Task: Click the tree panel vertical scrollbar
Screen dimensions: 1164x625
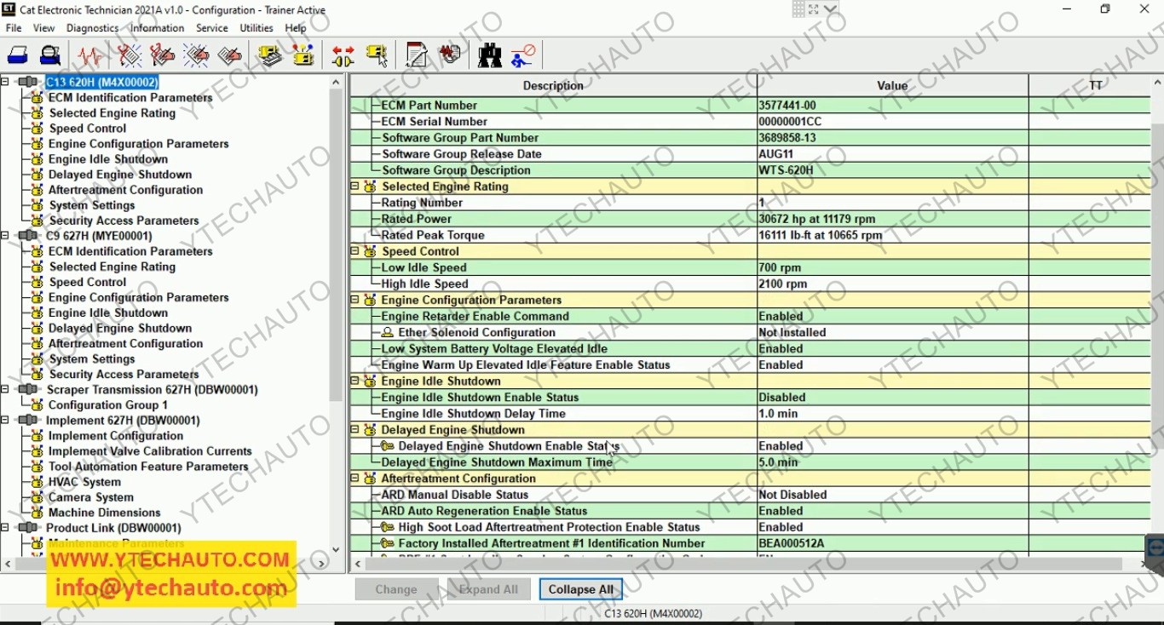Action: tap(336, 315)
